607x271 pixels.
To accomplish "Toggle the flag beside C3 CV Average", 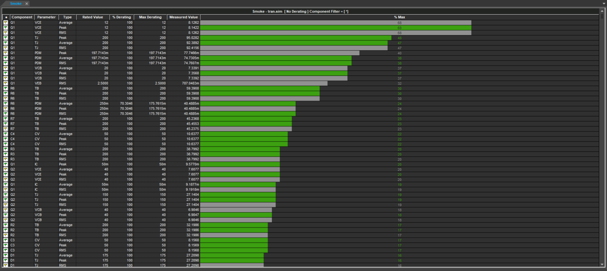I will coord(6,240).
